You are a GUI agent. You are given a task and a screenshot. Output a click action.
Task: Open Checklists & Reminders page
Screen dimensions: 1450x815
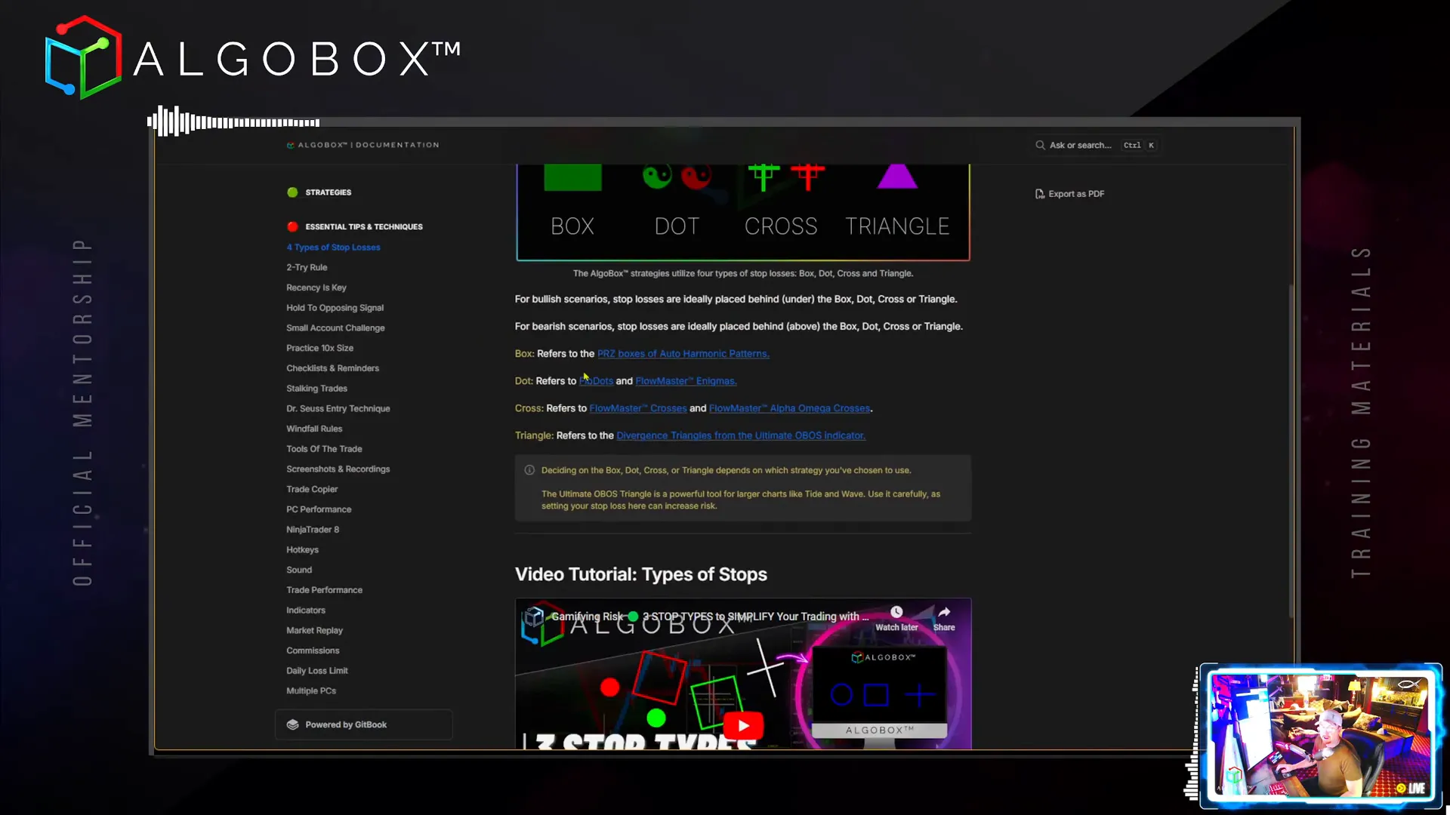click(x=332, y=368)
